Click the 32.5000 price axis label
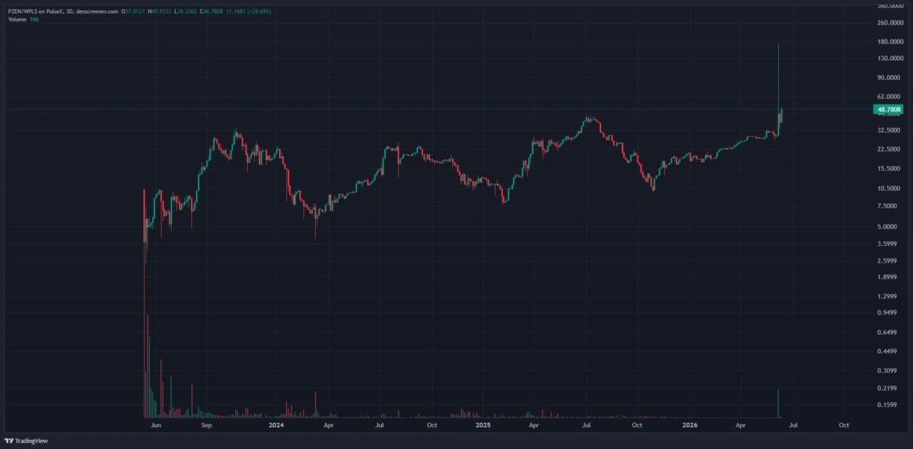This screenshot has width=913, height=449. click(x=889, y=130)
